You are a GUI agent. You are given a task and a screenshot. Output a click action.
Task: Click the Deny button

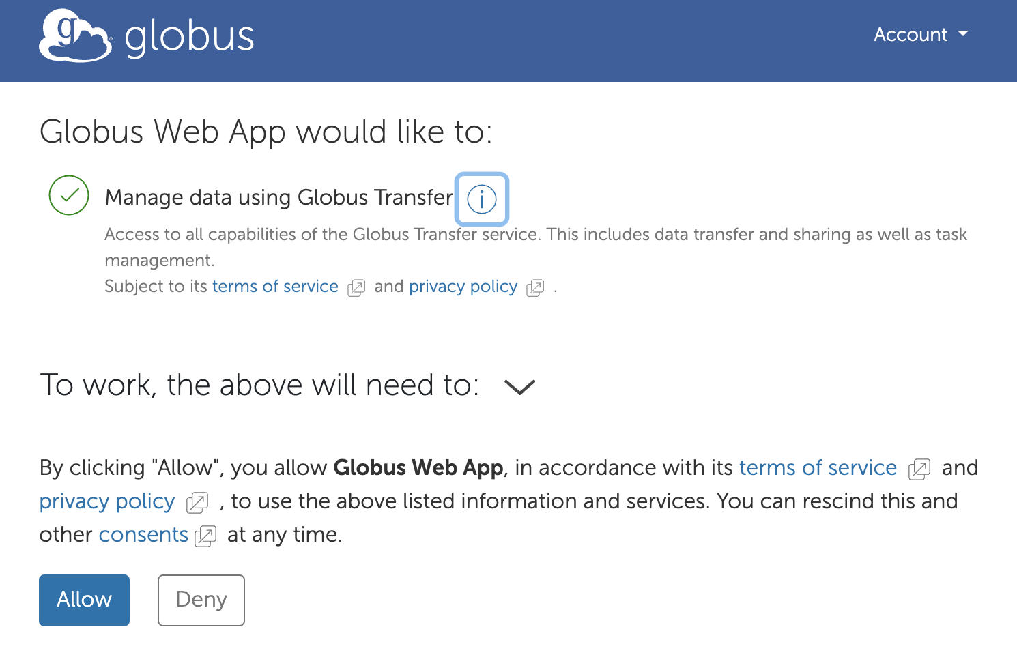tap(201, 600)
